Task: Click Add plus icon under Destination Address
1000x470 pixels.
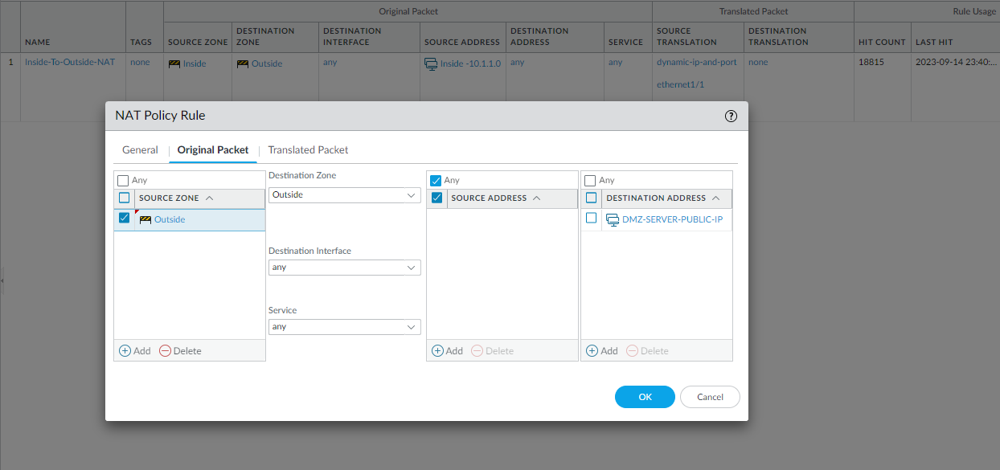Action: pos(592,351)
